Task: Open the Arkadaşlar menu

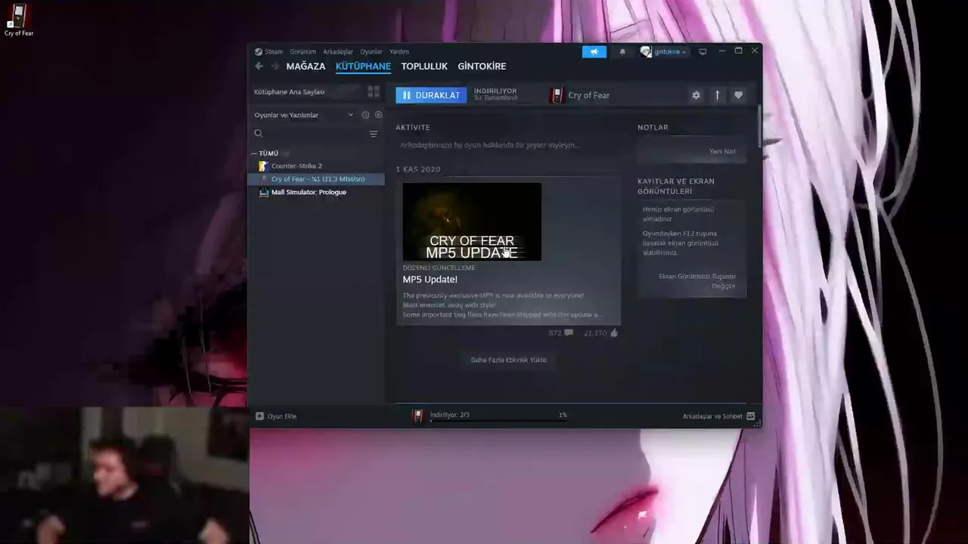Action: pos(338,51)
